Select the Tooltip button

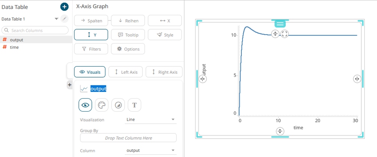point(128,34)
